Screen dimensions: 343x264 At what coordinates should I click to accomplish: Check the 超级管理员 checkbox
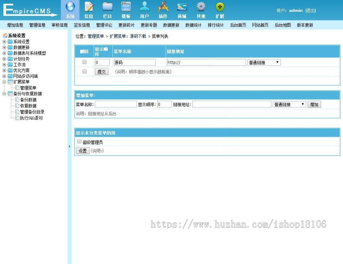79,141
